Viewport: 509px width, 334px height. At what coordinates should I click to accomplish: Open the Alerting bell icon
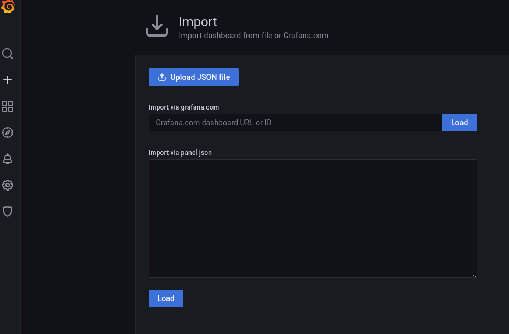click(x=8, y=159)
